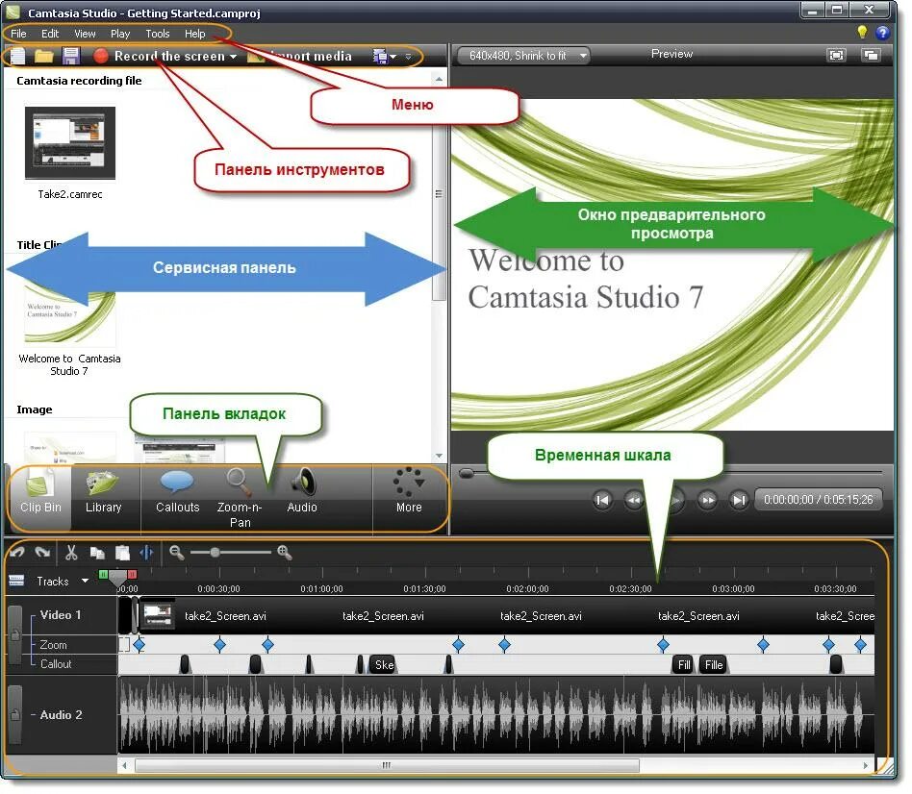Open the Play menu
The width and height of the screenshot is (912, 794).
[120, 34]
